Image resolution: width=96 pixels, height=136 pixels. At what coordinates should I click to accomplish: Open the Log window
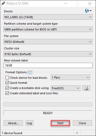click(x=29, y=123)
